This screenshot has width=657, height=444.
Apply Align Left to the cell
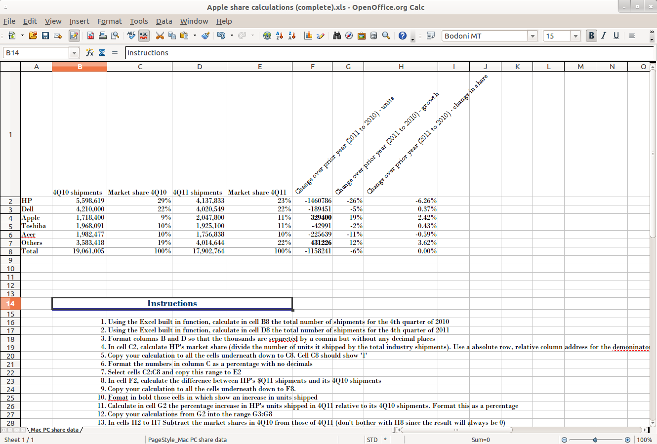(632, 36)
